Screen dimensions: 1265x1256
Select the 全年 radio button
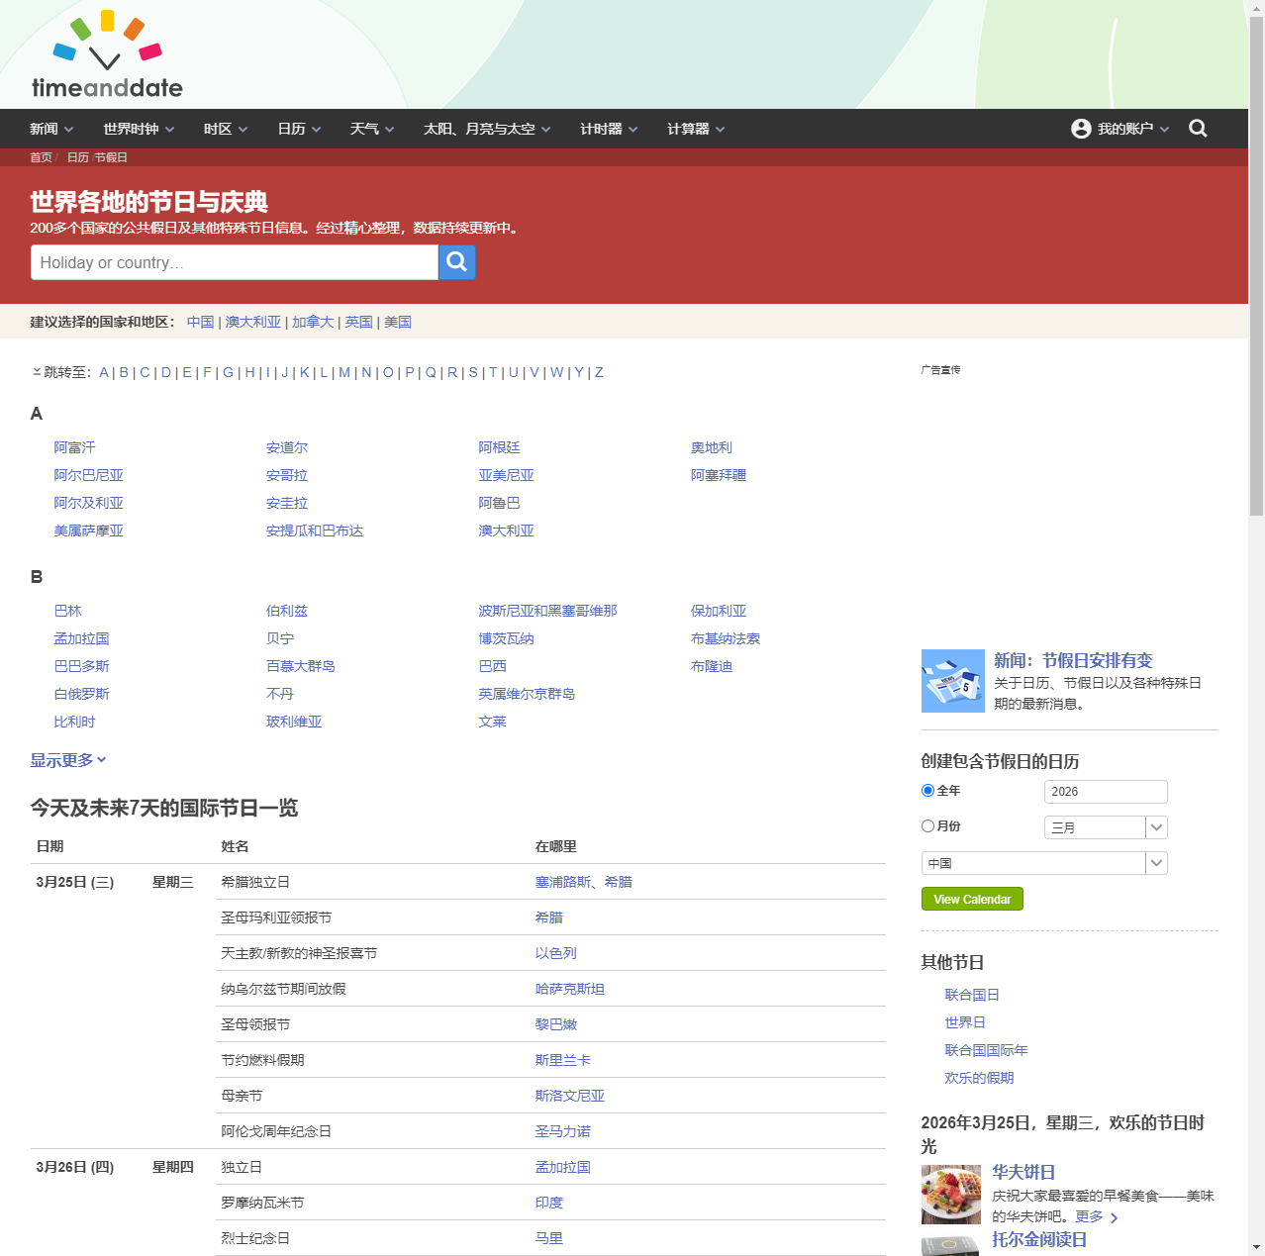tap(927, 791)
